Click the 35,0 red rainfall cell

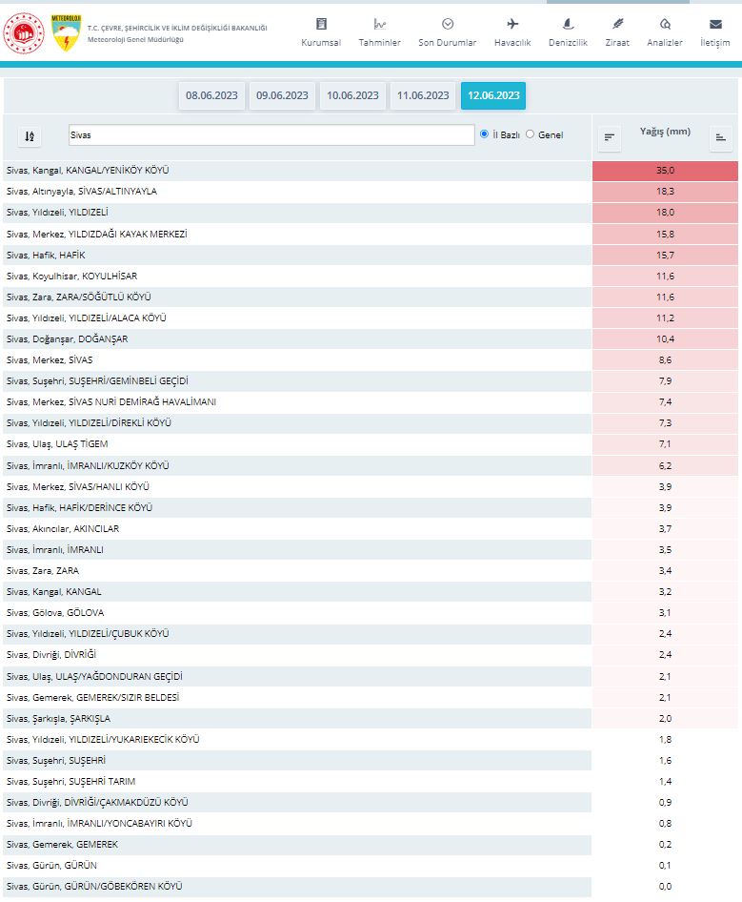pos(665,171)
